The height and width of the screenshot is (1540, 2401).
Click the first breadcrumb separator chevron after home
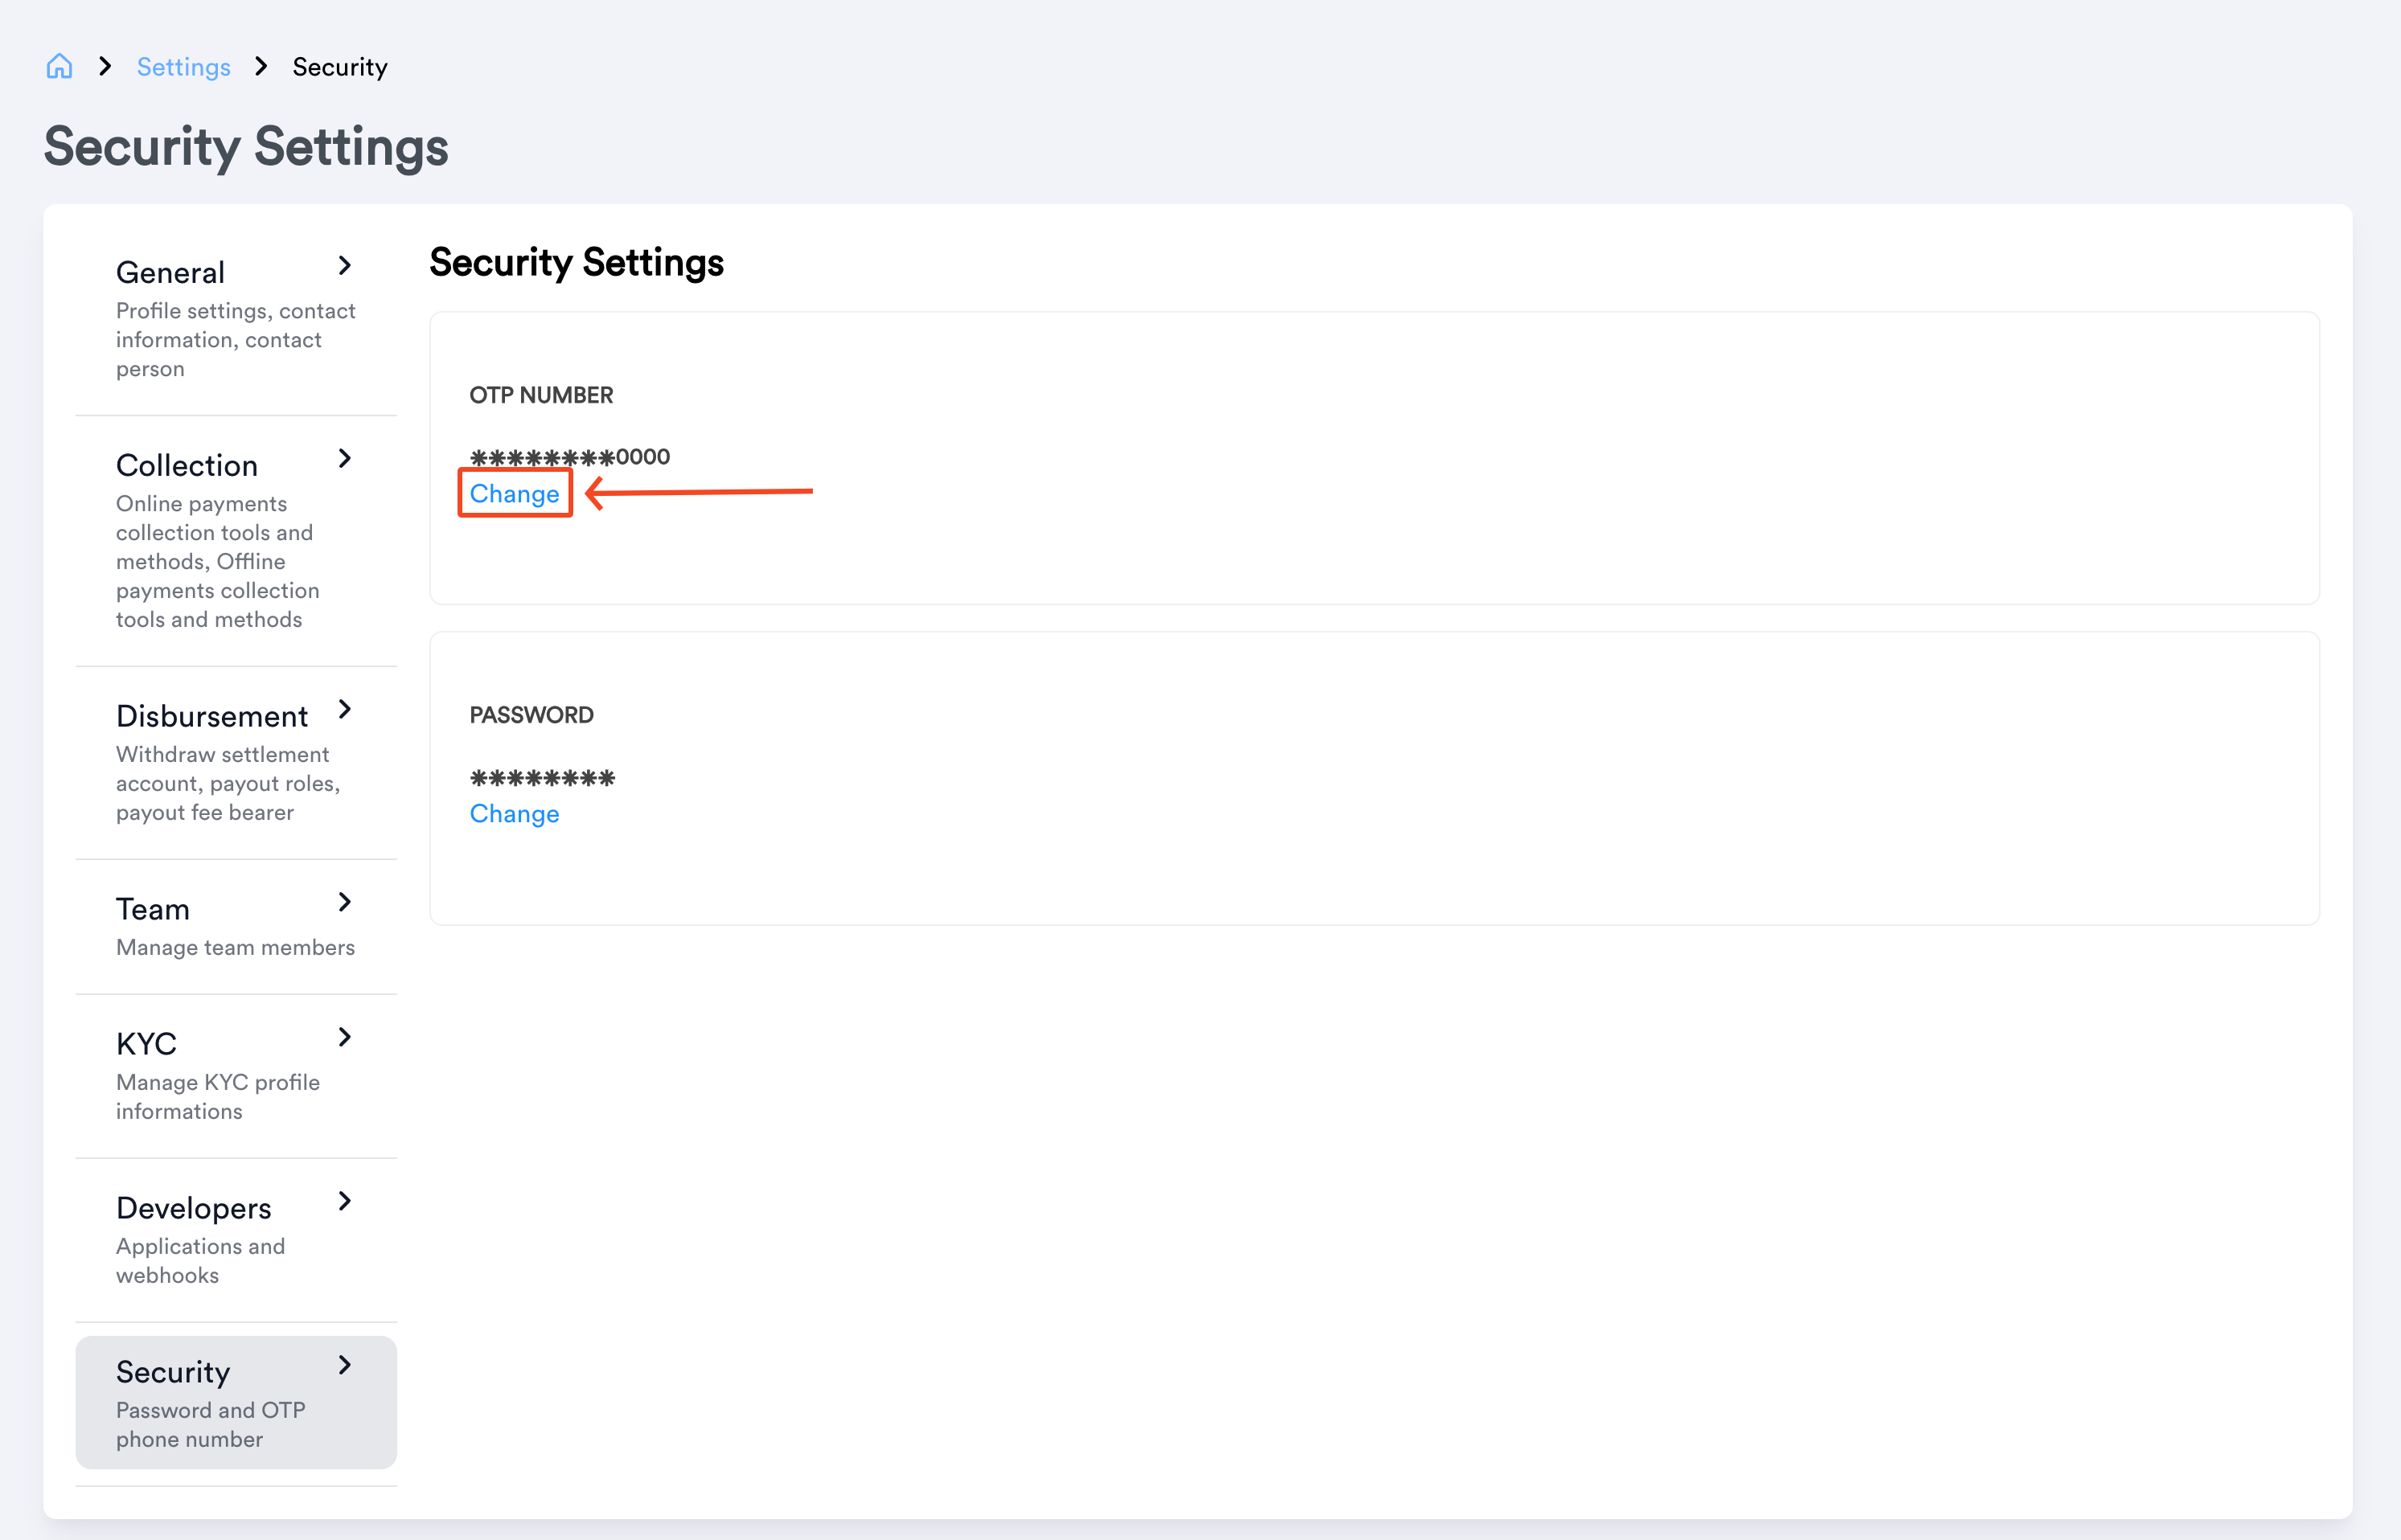105,67
